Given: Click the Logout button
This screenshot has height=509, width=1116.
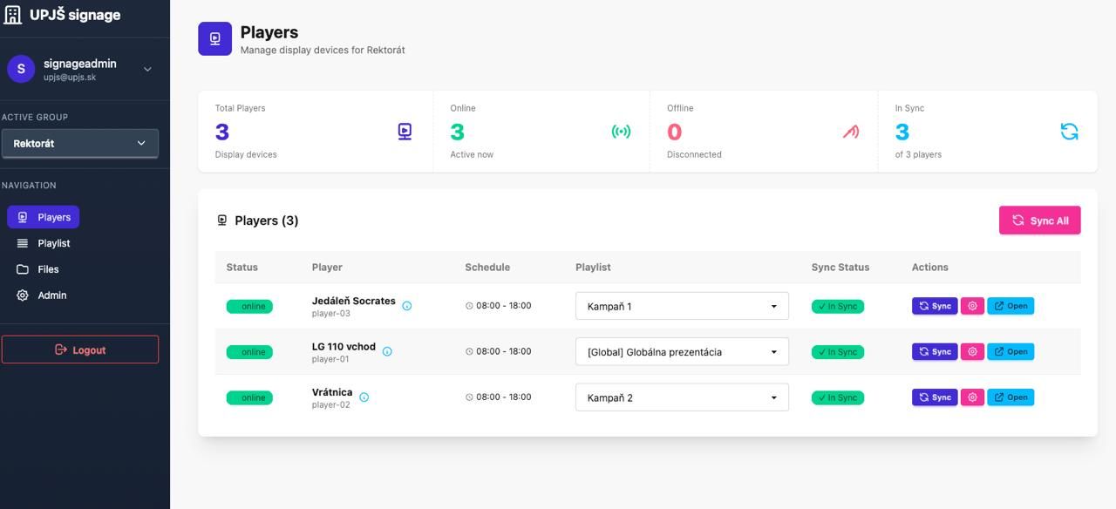Looking at the screenshot, I should pos(80,350).
